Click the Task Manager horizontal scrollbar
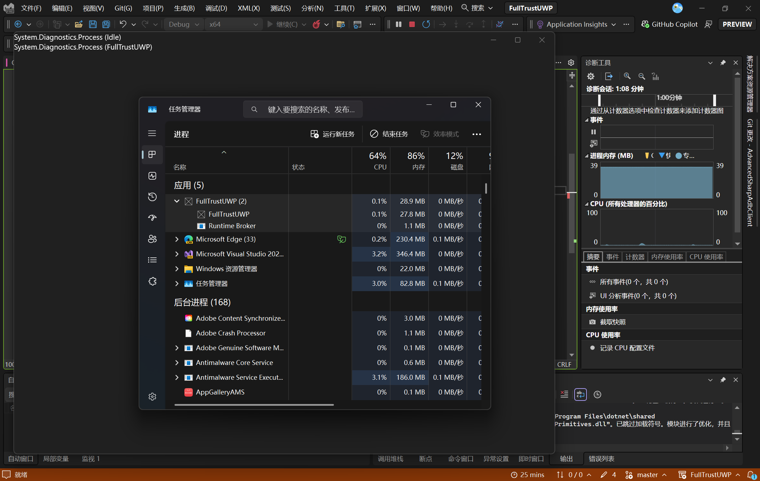This screenshot has width=760, height=481. 254,405
